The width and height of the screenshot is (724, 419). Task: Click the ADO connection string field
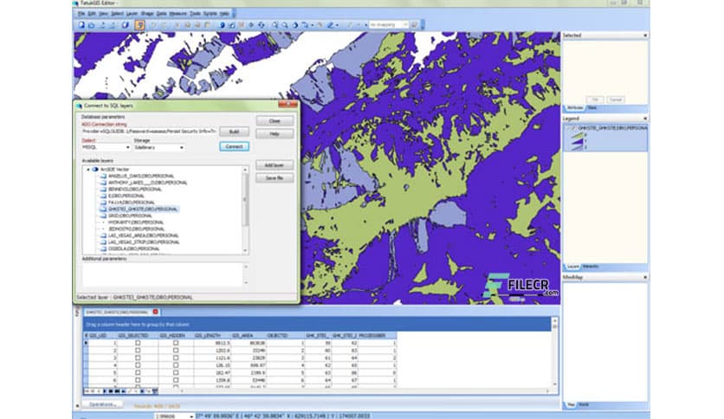coord(149,132)
